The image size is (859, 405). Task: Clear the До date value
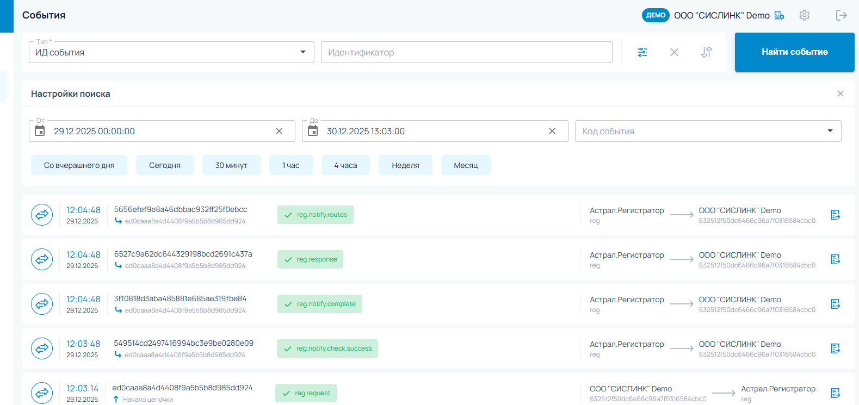coord(552,131)
